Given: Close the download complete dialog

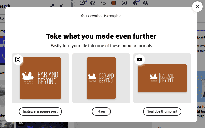Looking at the screenshot, I should tap(197, 7).
